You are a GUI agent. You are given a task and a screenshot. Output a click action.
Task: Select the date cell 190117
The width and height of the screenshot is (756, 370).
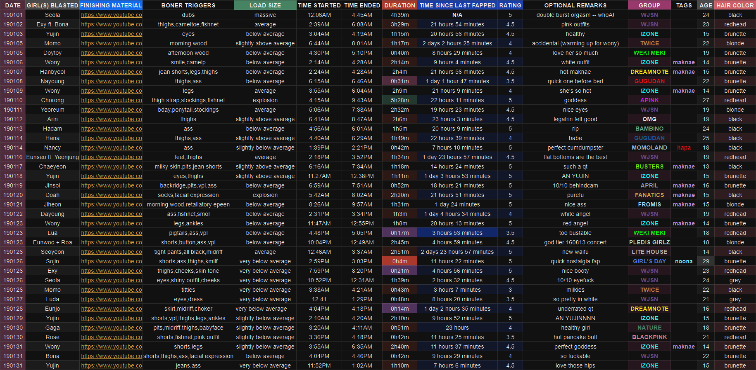(13, 166)
